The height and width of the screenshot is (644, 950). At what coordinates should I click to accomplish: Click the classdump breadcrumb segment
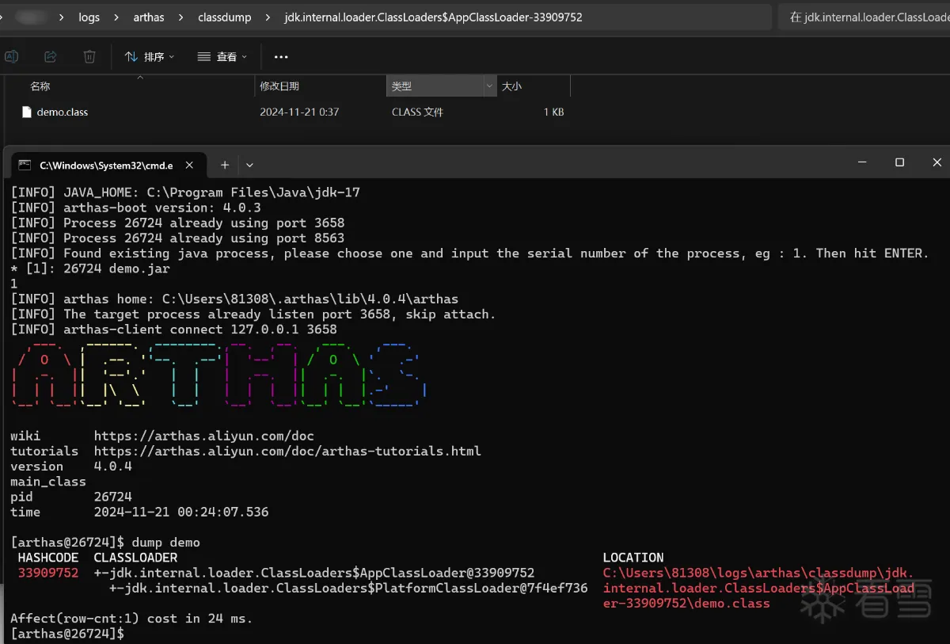[223, 17]
